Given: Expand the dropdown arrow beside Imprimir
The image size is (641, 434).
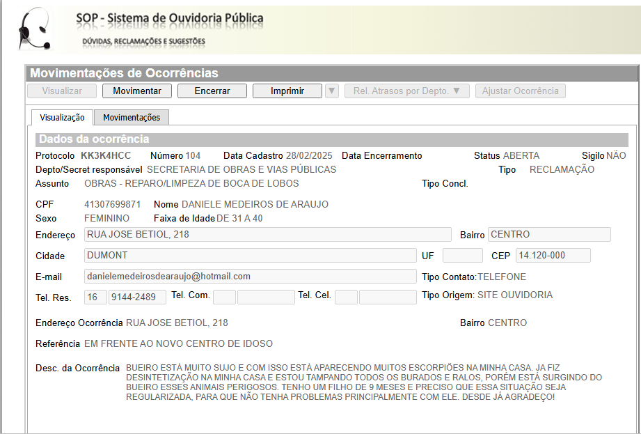Looking at the screenshot, I should pos(331,91).
